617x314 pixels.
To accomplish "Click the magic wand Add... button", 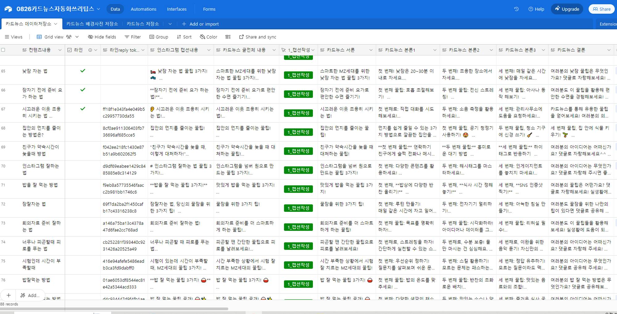I will pyautogui.click(x=30, y=295).
